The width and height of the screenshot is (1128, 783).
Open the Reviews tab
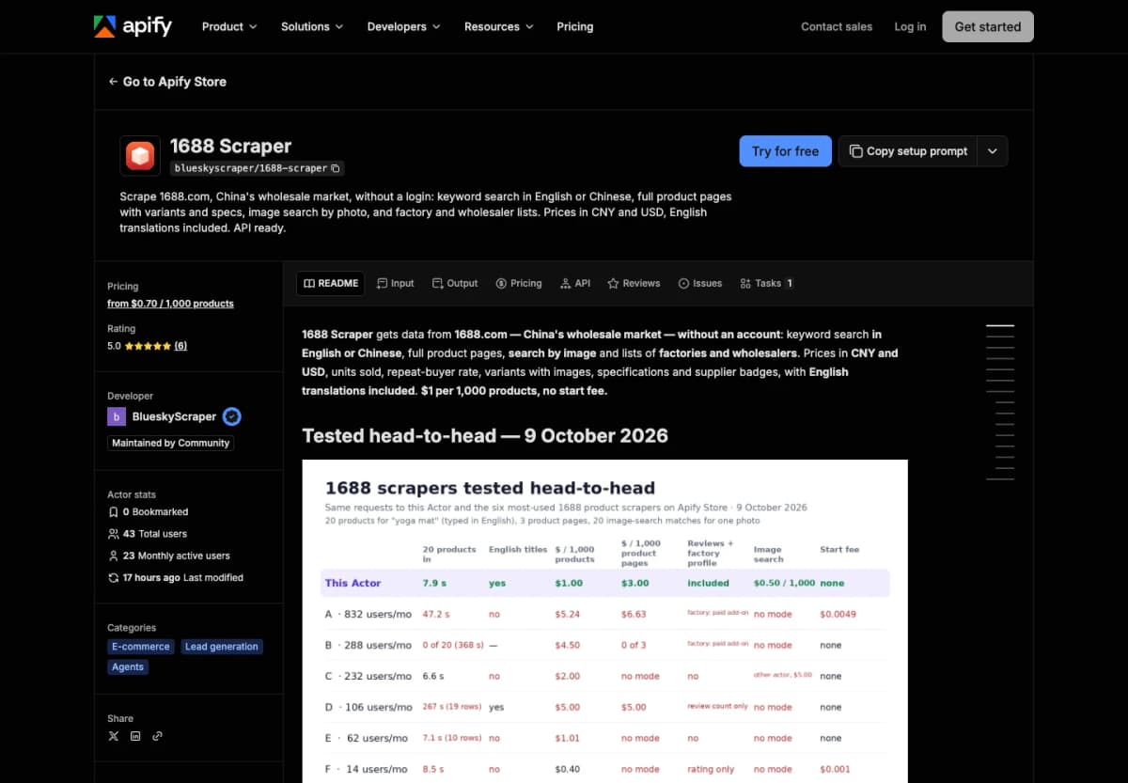click(634, 283)
